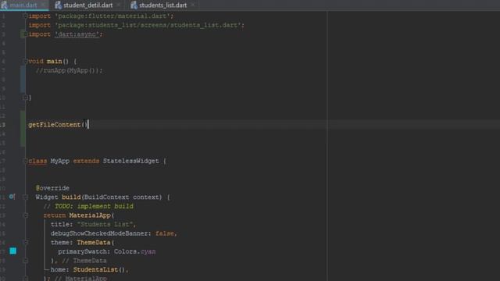Image resolution: width=500 pixels, height=281 pixels.
Task: Click the override gutter icon beside build
Action: (x=12, y=197)
